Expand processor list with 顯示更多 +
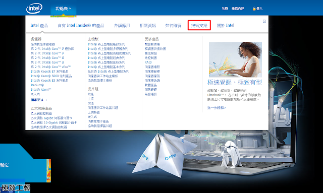Viewport: 323px width, 193px height. click(39, 100)
